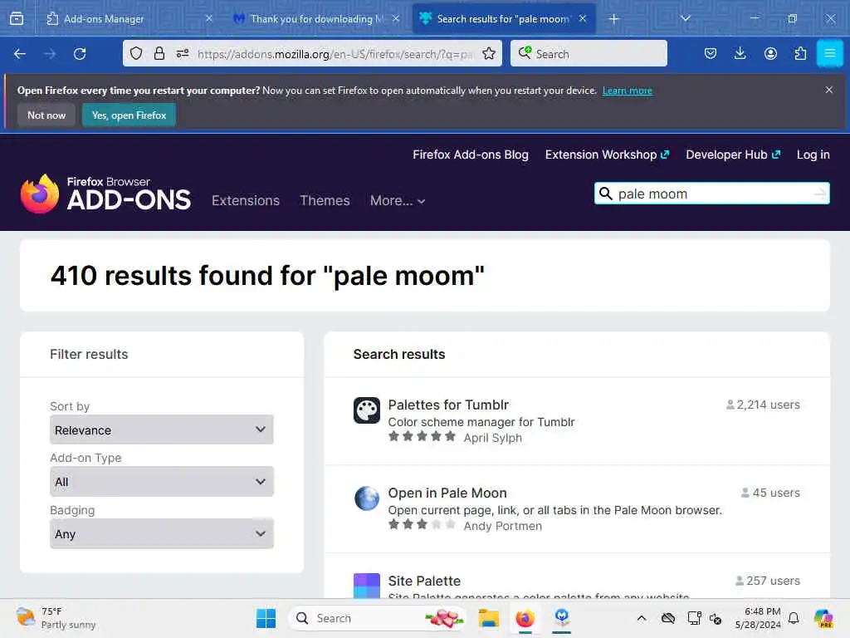View site security lock information
The height and width of the screenshot is (638, 850).
(x=159, y=54)
